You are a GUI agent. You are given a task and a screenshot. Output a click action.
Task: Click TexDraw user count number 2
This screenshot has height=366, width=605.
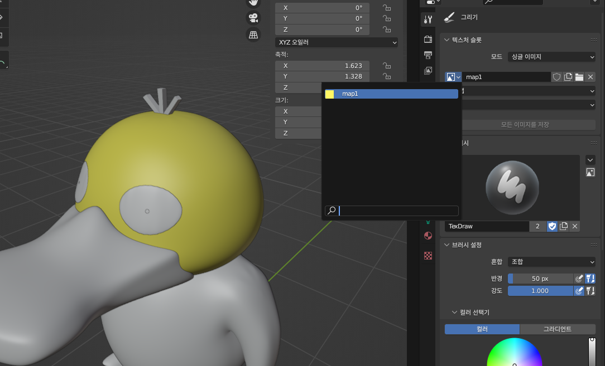coord(537,226)
